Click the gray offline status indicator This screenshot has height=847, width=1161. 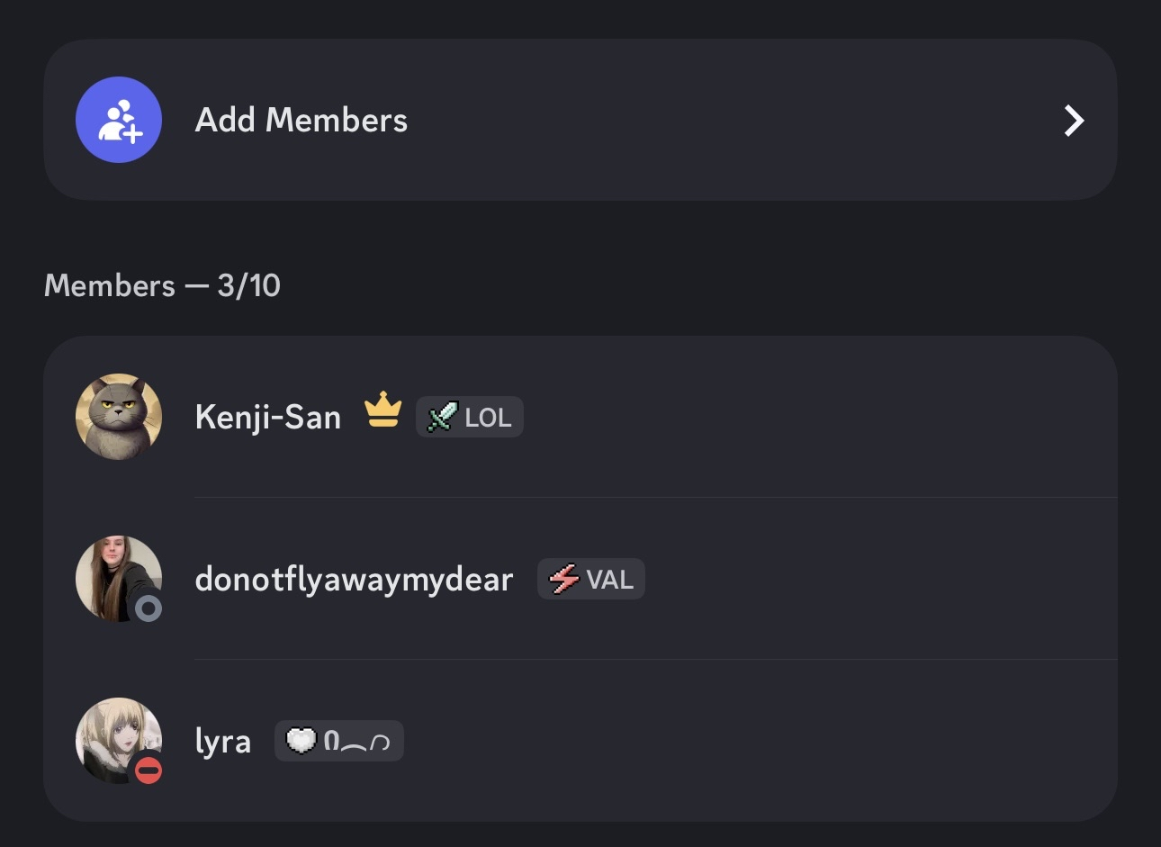click(148, 609)
